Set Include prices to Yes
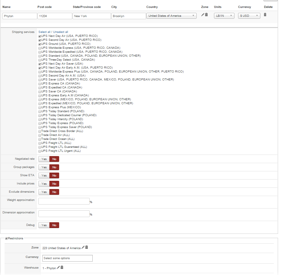This screenshot has width=282, height=275. point(44,184)
